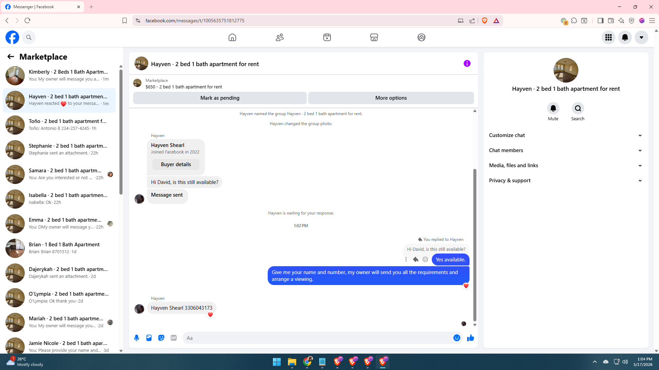Viewport: 659px width, 370px height.
Task: Open the Emma apartment conversation
Action: click(x=59, y=224)
